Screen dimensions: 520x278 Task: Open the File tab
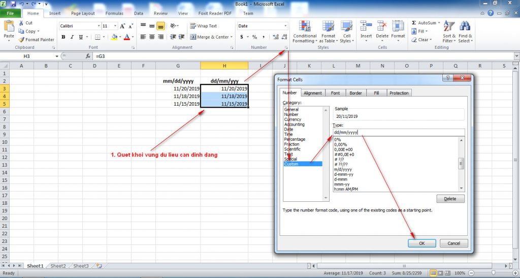(x=10, y=13)
